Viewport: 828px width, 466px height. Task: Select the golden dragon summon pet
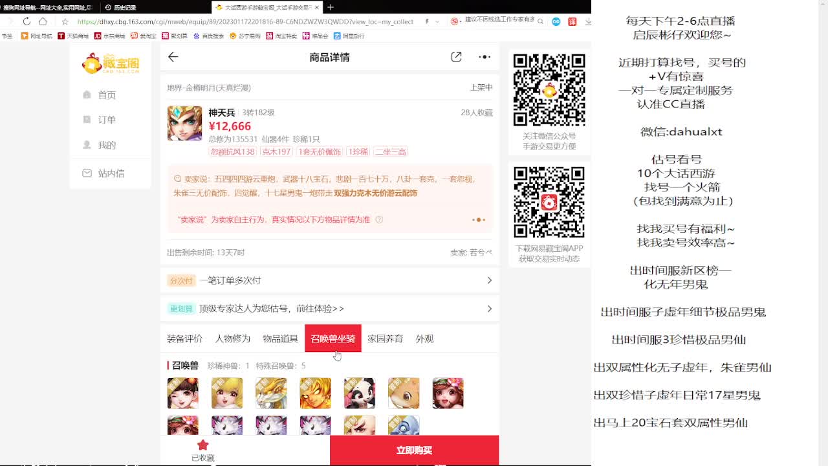coord(271,393)
